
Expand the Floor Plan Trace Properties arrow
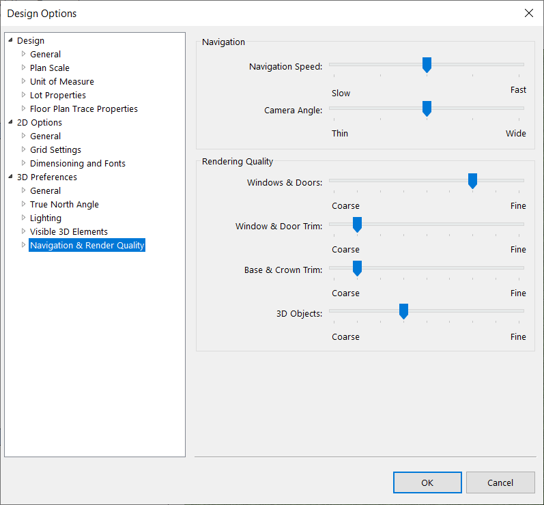pyautogui.click(x=24, y=109)
